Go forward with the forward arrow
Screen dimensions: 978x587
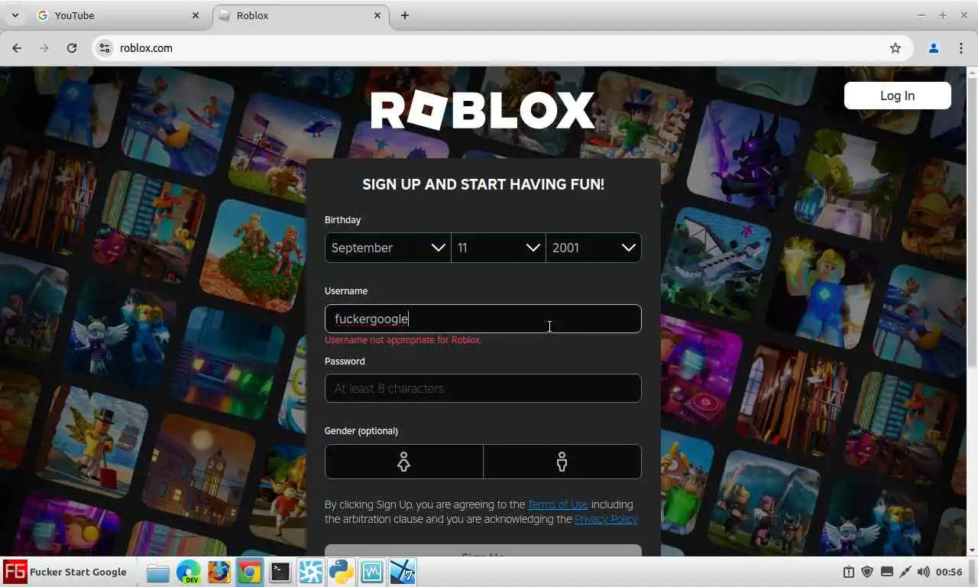click(44, 48)
